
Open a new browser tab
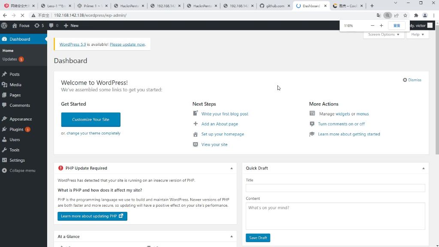pyautogui.click(x=372, y=6)
